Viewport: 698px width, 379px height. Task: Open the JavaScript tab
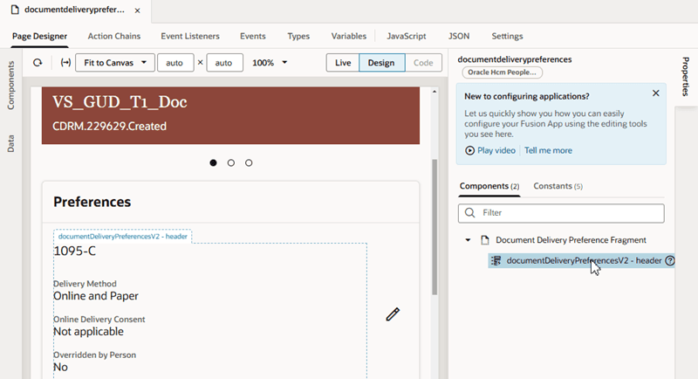[407, 36]
